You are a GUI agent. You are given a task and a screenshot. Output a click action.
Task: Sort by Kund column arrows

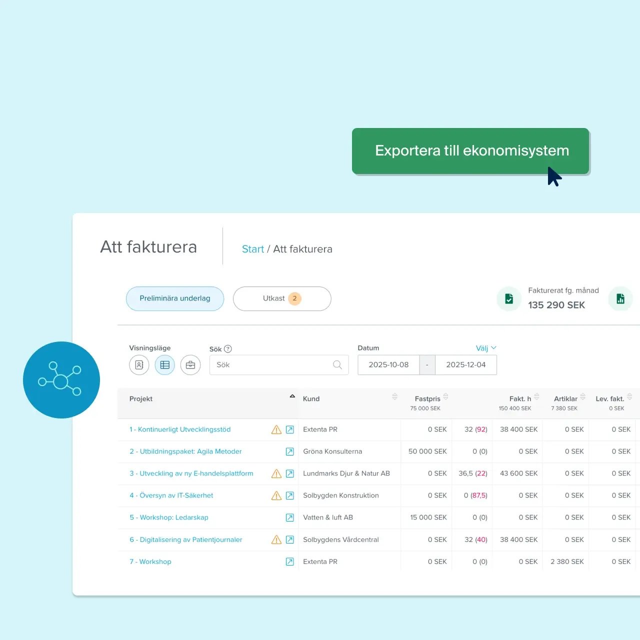[x=394, y=396]
